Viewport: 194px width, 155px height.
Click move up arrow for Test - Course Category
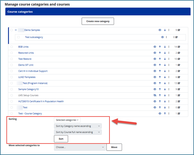(x=165, y=113)
